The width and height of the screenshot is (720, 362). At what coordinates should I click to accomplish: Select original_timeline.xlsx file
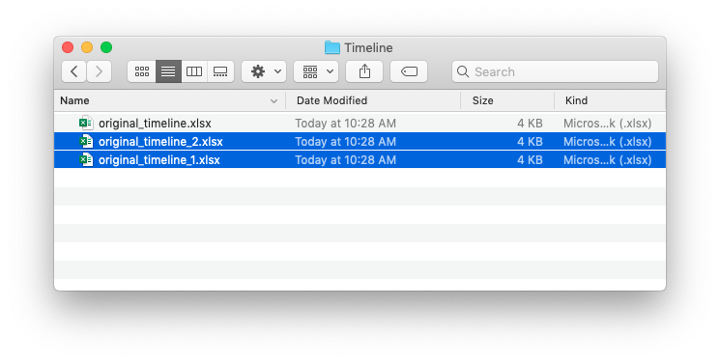360,123
